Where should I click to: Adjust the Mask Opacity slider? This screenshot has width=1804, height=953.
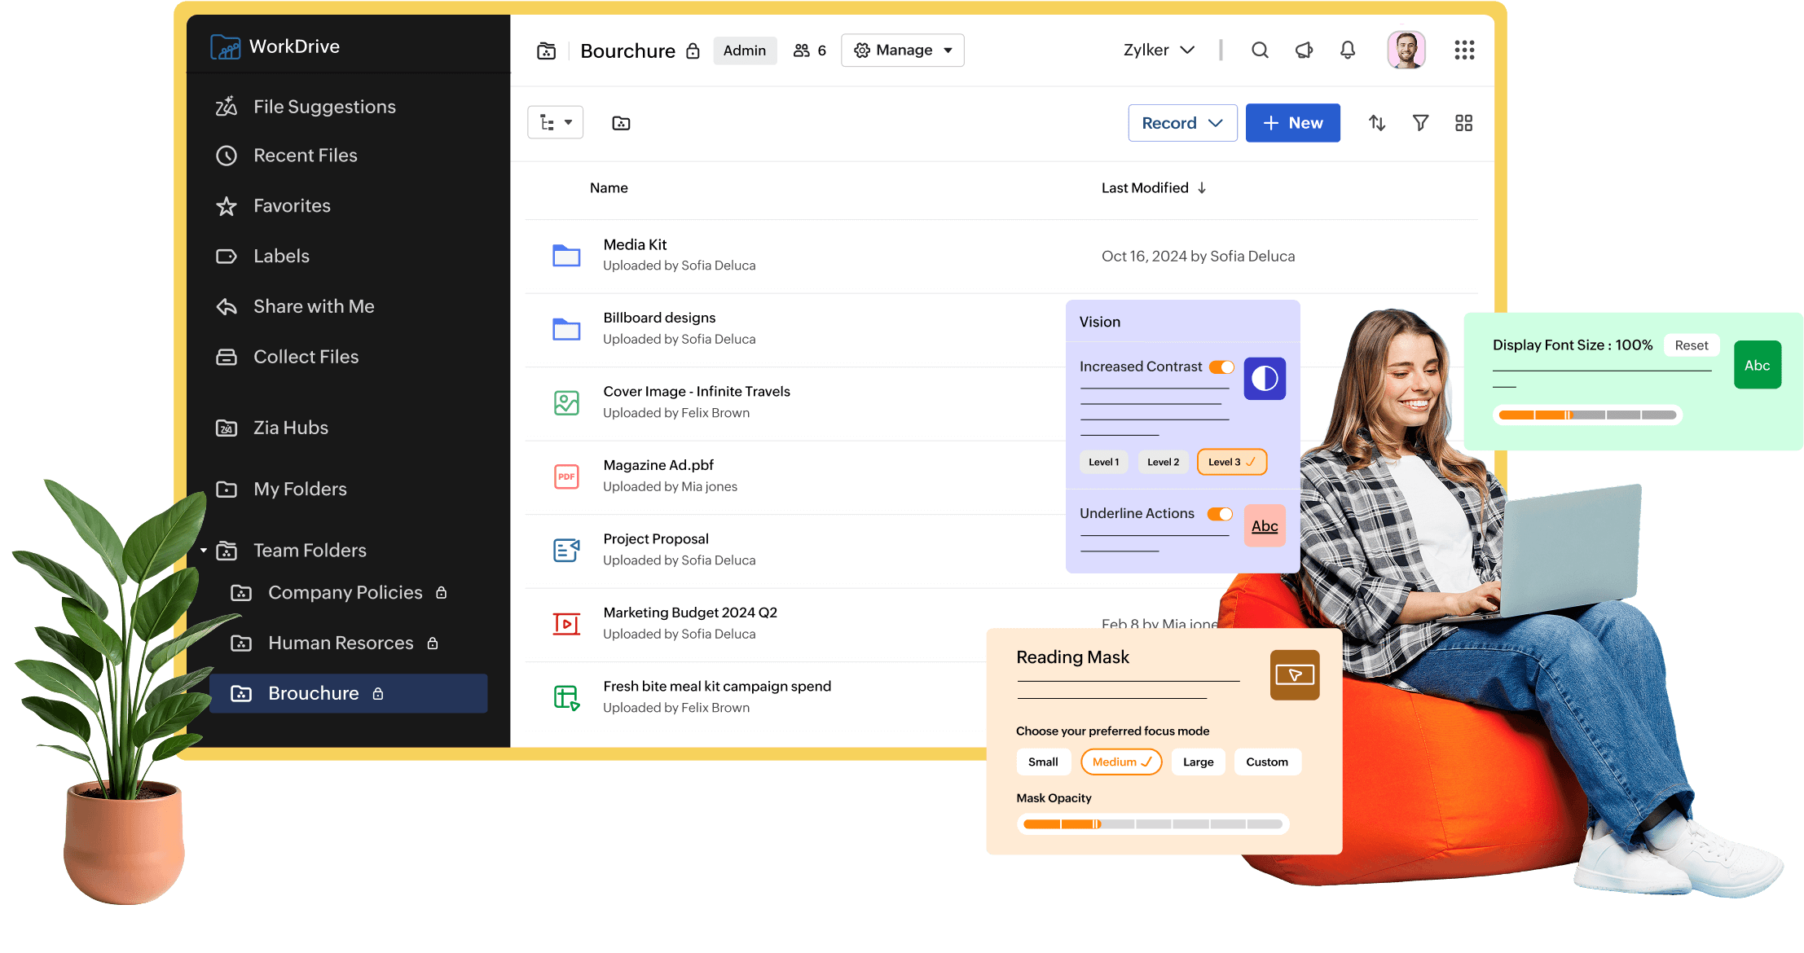coord(1097,824)
